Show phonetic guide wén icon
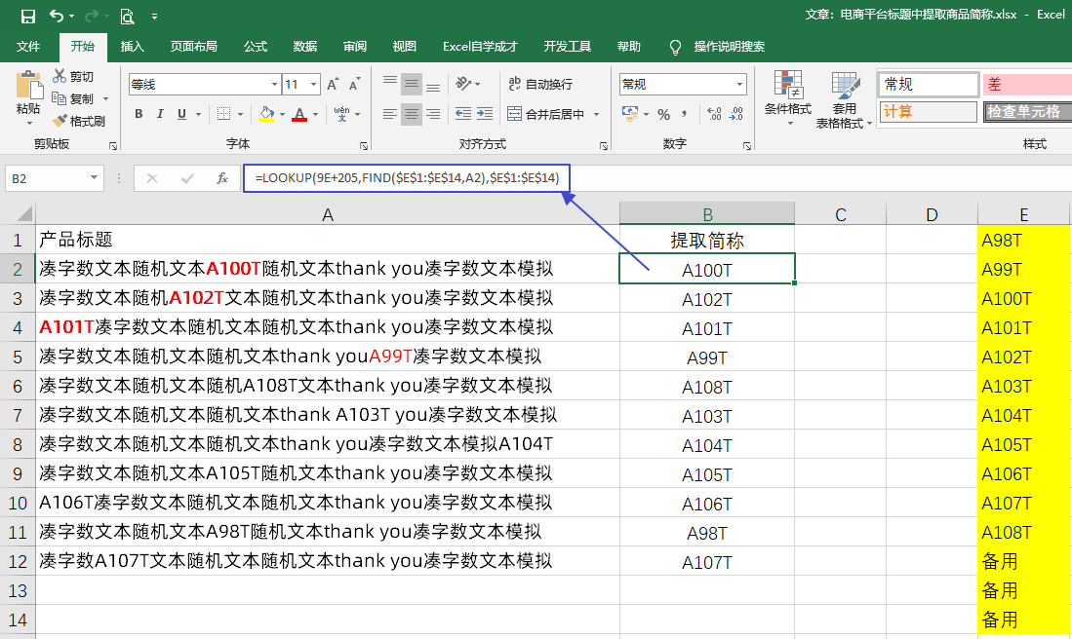1072x639 pixels. [x=341, y=114]
